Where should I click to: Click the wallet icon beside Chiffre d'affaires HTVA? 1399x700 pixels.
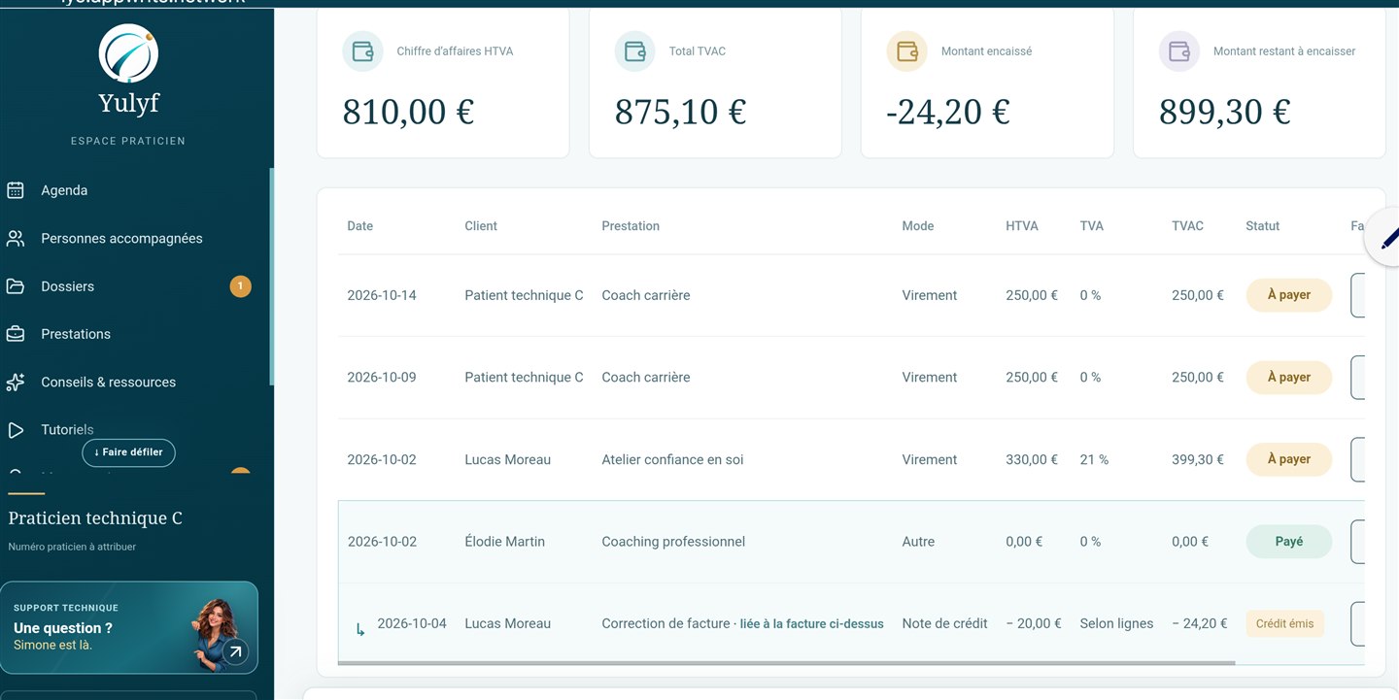coord(362,51)
